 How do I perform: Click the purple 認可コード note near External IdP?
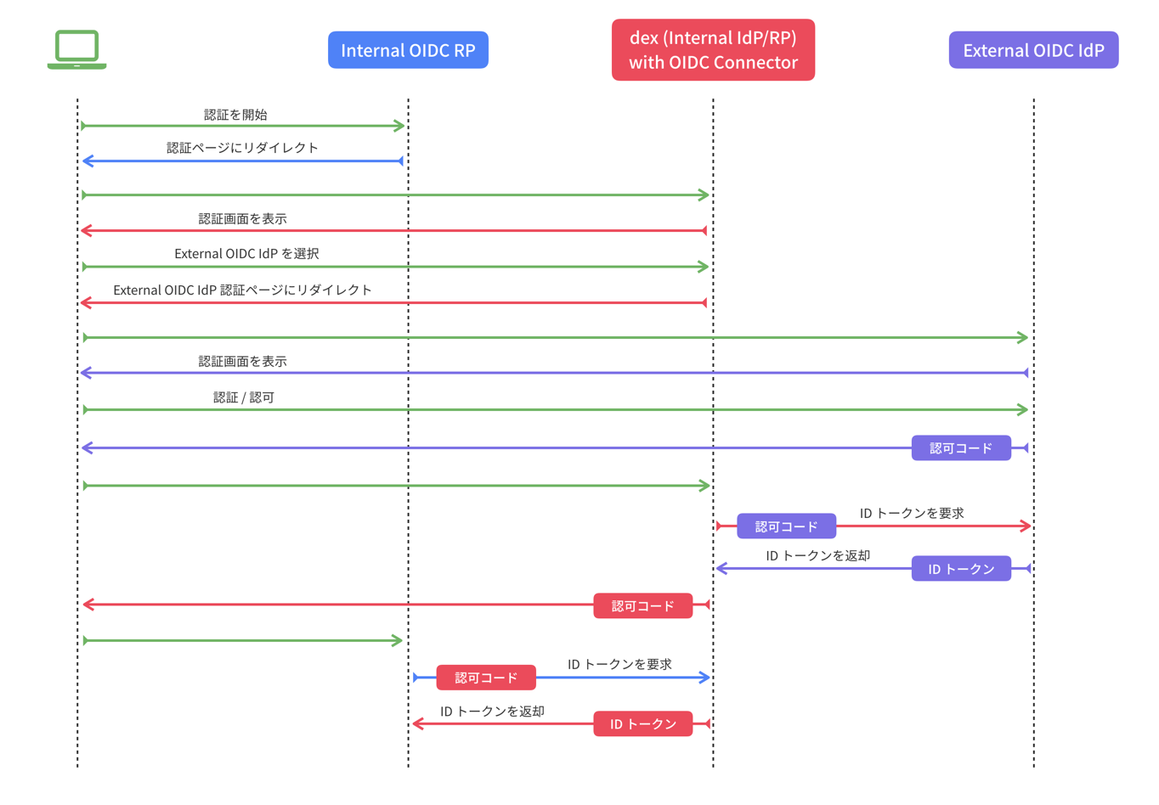tap(961, 448)
